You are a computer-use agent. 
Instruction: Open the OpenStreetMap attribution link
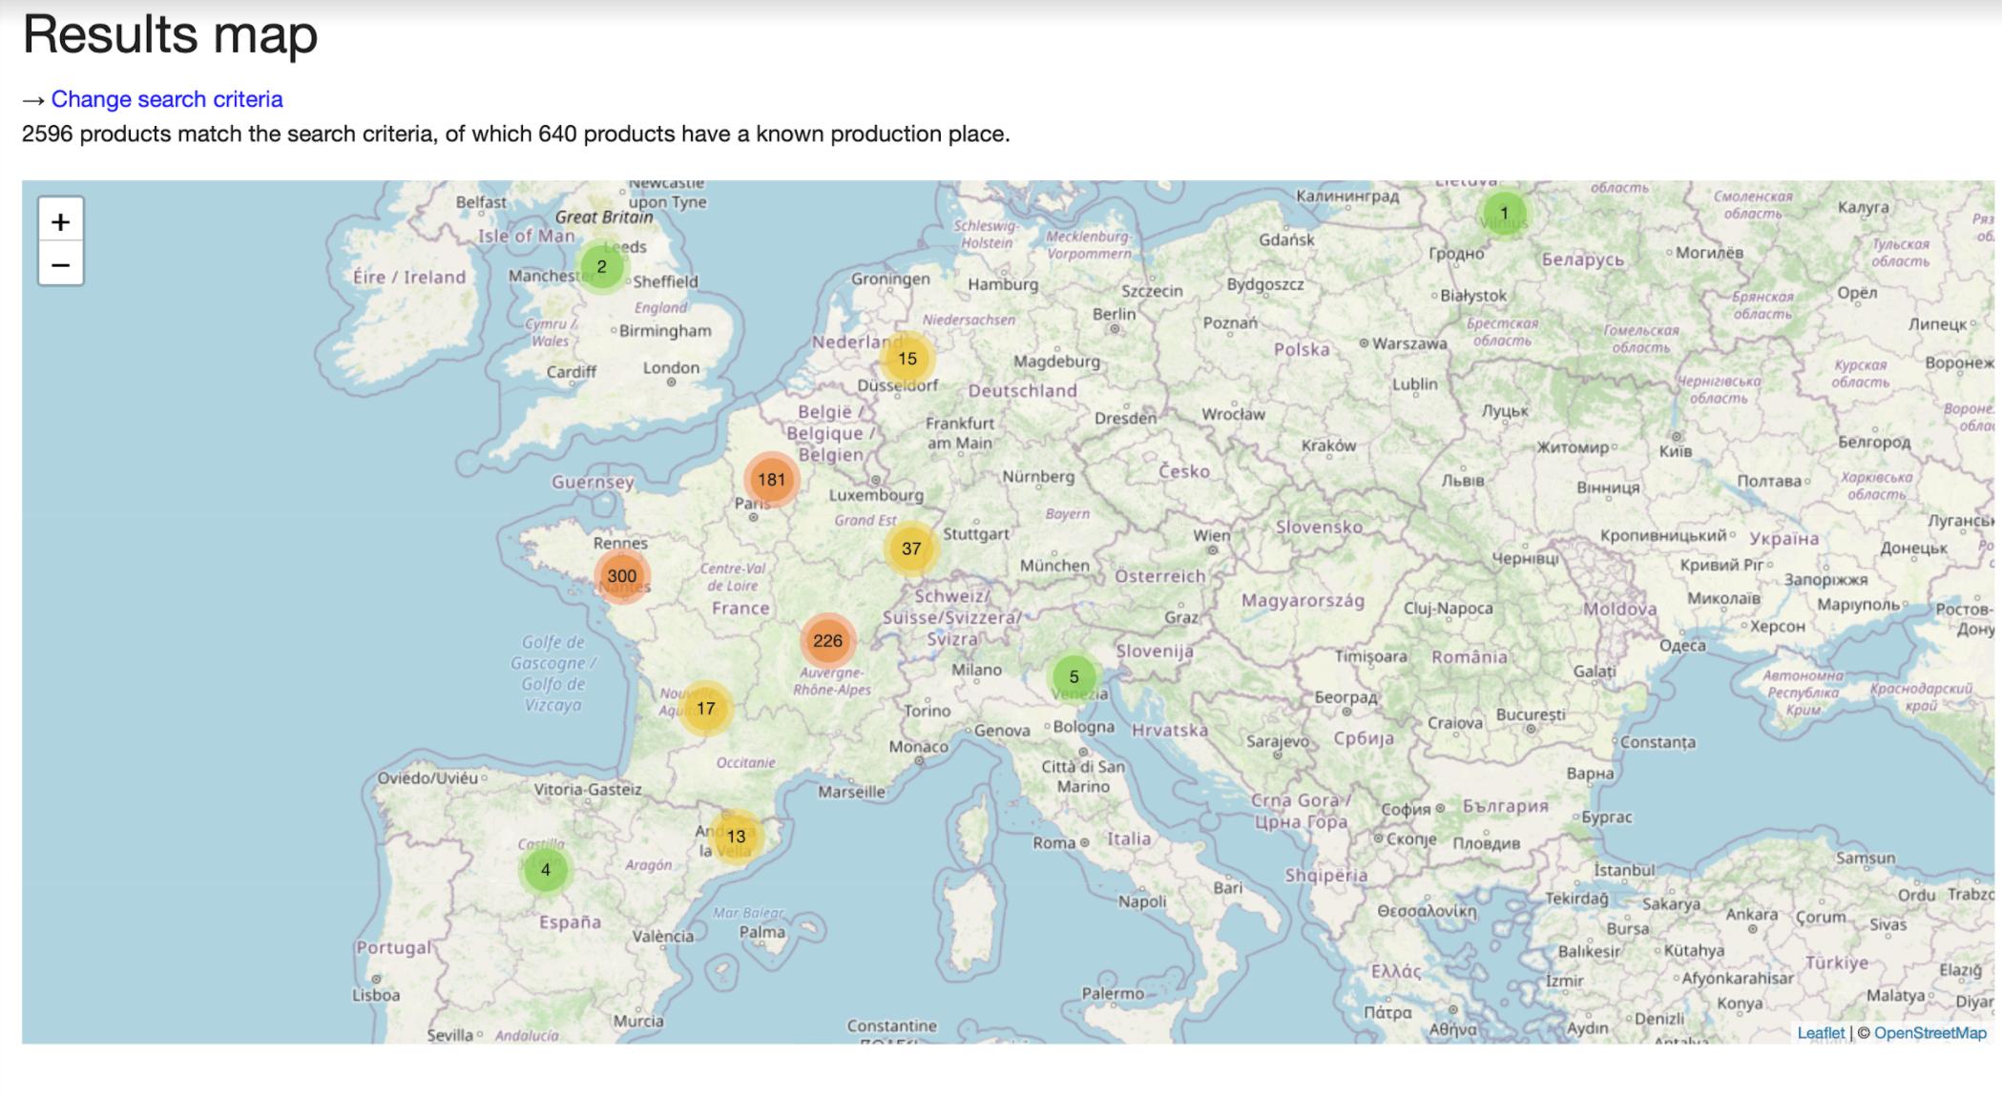1929,1033
